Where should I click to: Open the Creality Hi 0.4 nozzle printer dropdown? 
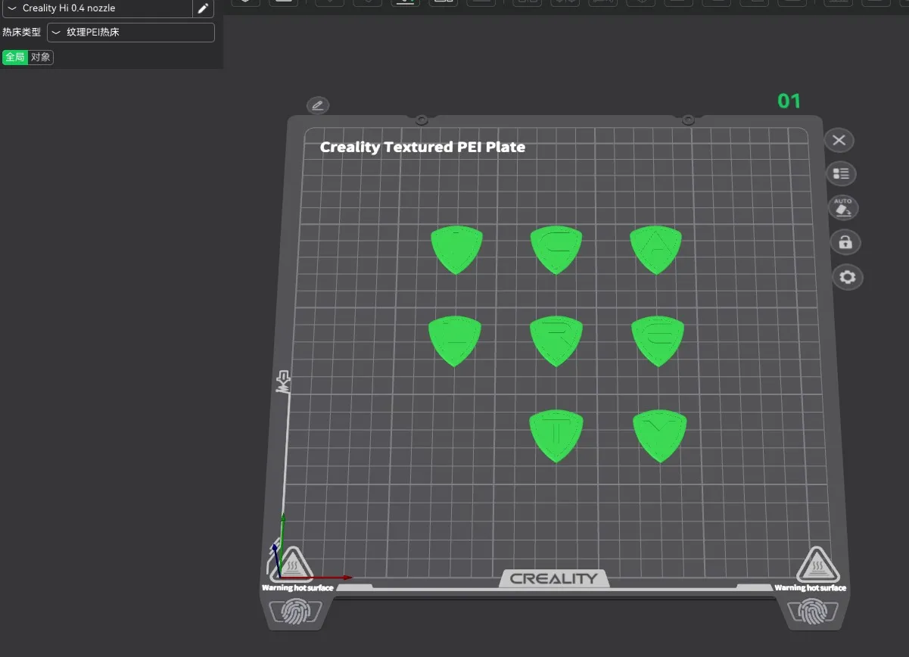click(x=98, y=8)
